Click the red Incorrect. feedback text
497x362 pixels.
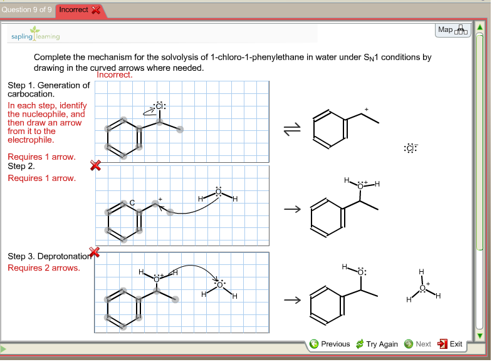click(x=115, y=75)
